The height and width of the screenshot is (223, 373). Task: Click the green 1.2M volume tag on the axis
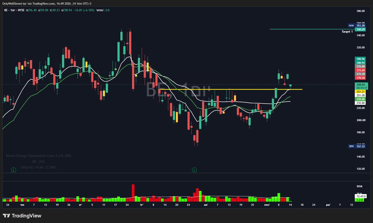[x=359, y=200]
